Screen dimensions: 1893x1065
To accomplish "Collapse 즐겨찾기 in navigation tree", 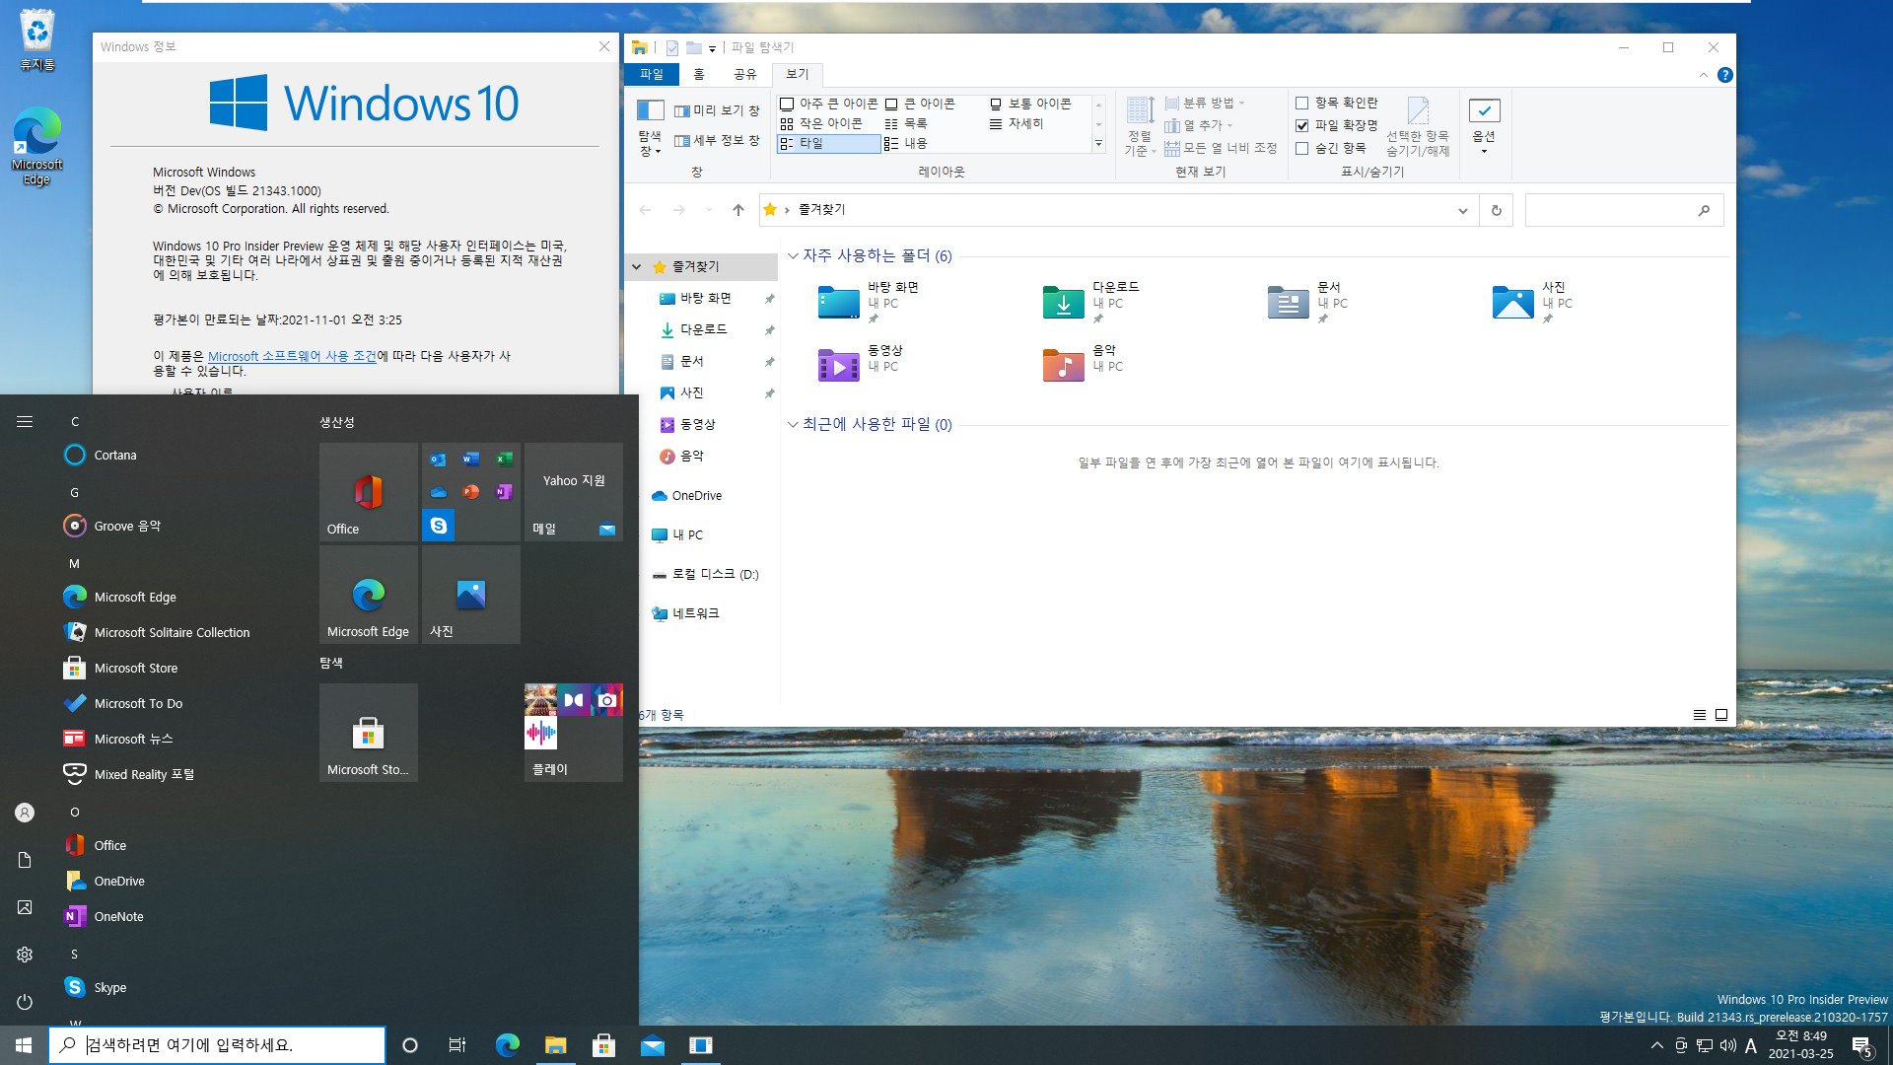I will (x=637, y=267).
